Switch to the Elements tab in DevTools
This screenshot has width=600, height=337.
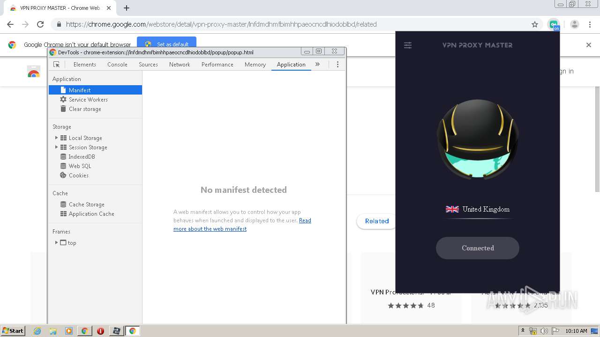click(85, 65)
